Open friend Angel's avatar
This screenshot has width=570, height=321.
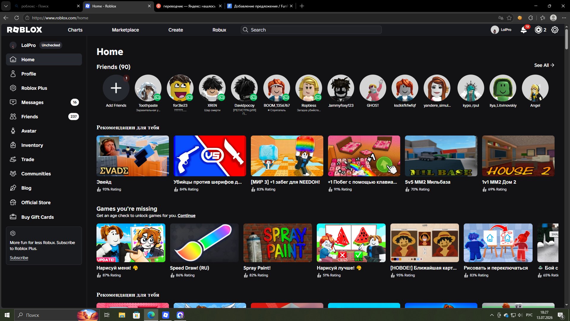(535, 88)
